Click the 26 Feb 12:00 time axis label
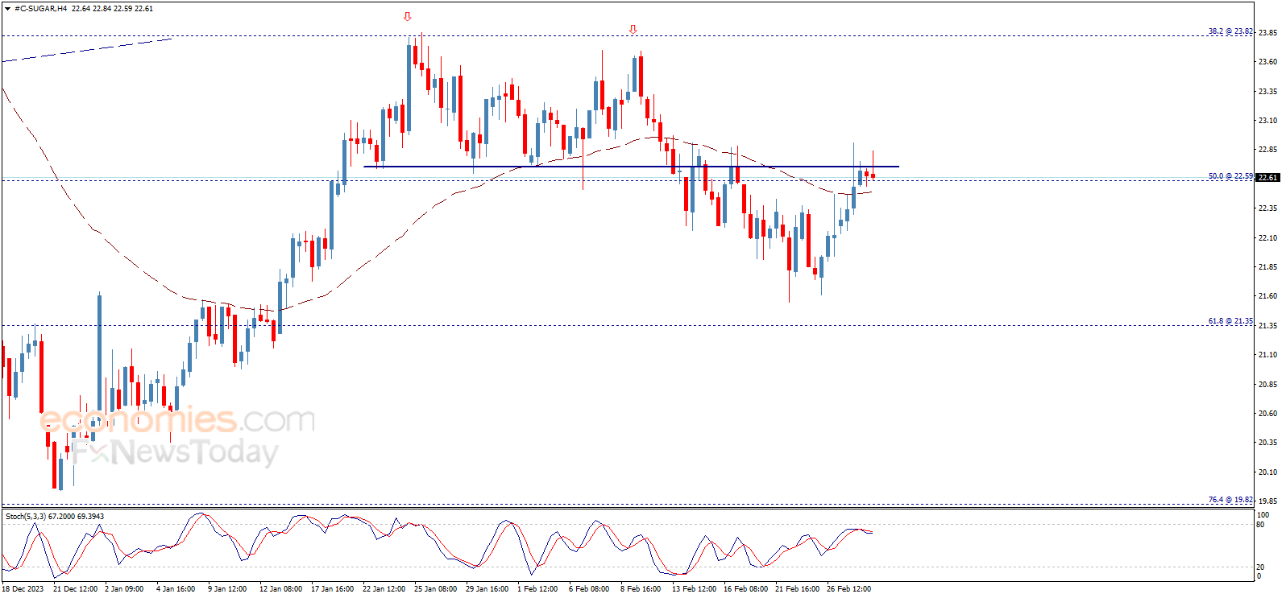Viewport: 1286px width, 598px height. point(848,589)
